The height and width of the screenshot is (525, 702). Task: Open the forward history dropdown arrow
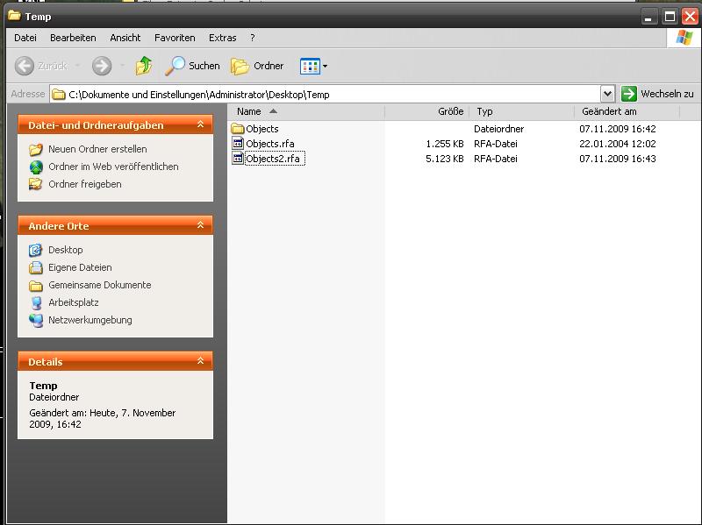tap(122, 67)
